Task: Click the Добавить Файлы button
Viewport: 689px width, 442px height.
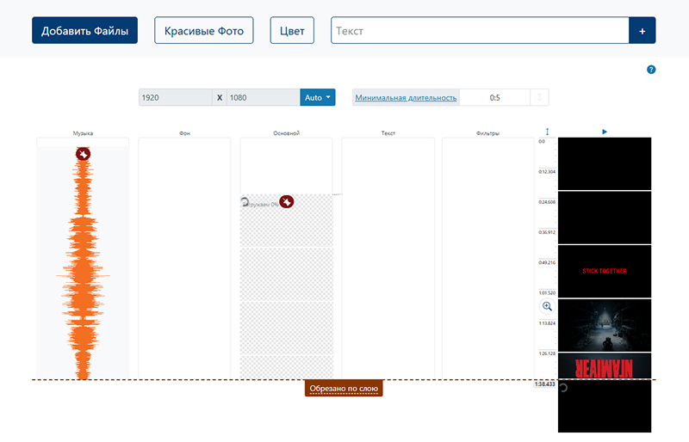Action: tap(85, 31)
